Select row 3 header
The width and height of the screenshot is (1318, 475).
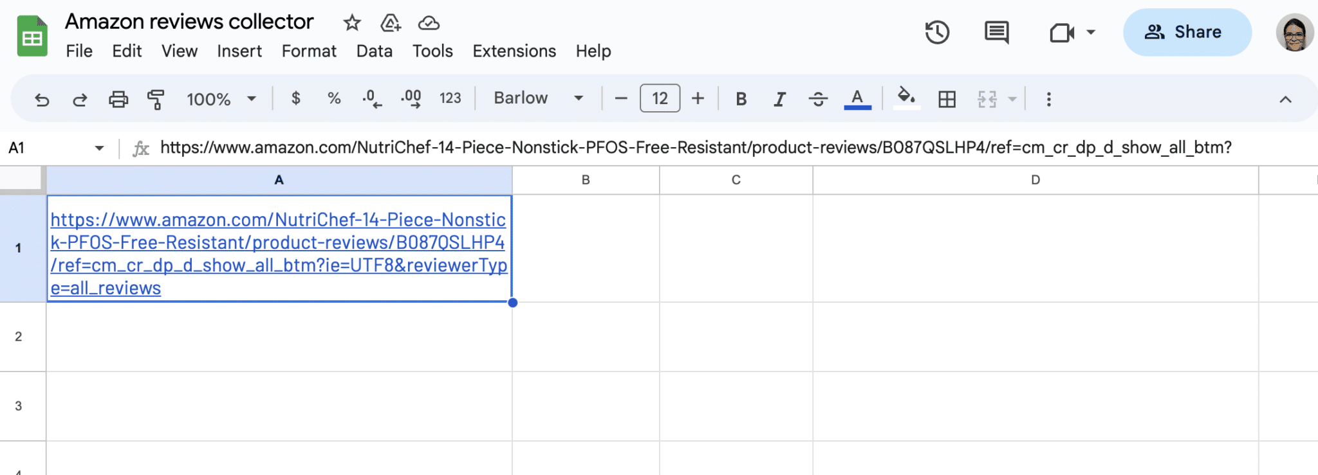(x=23, y=406)
